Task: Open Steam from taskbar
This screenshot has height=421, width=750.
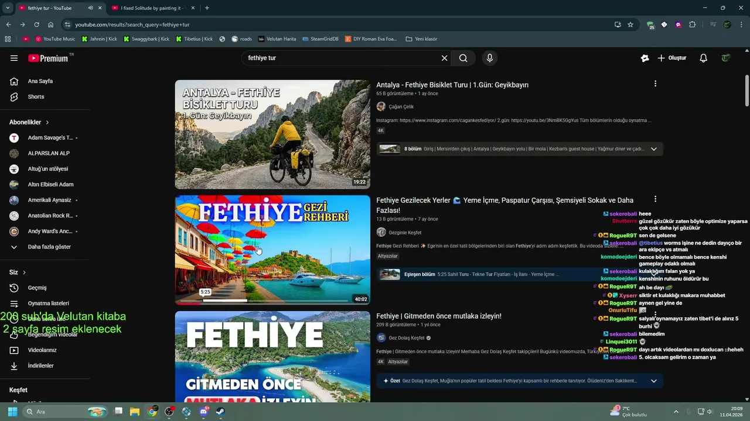Action: tap(221, 412)
